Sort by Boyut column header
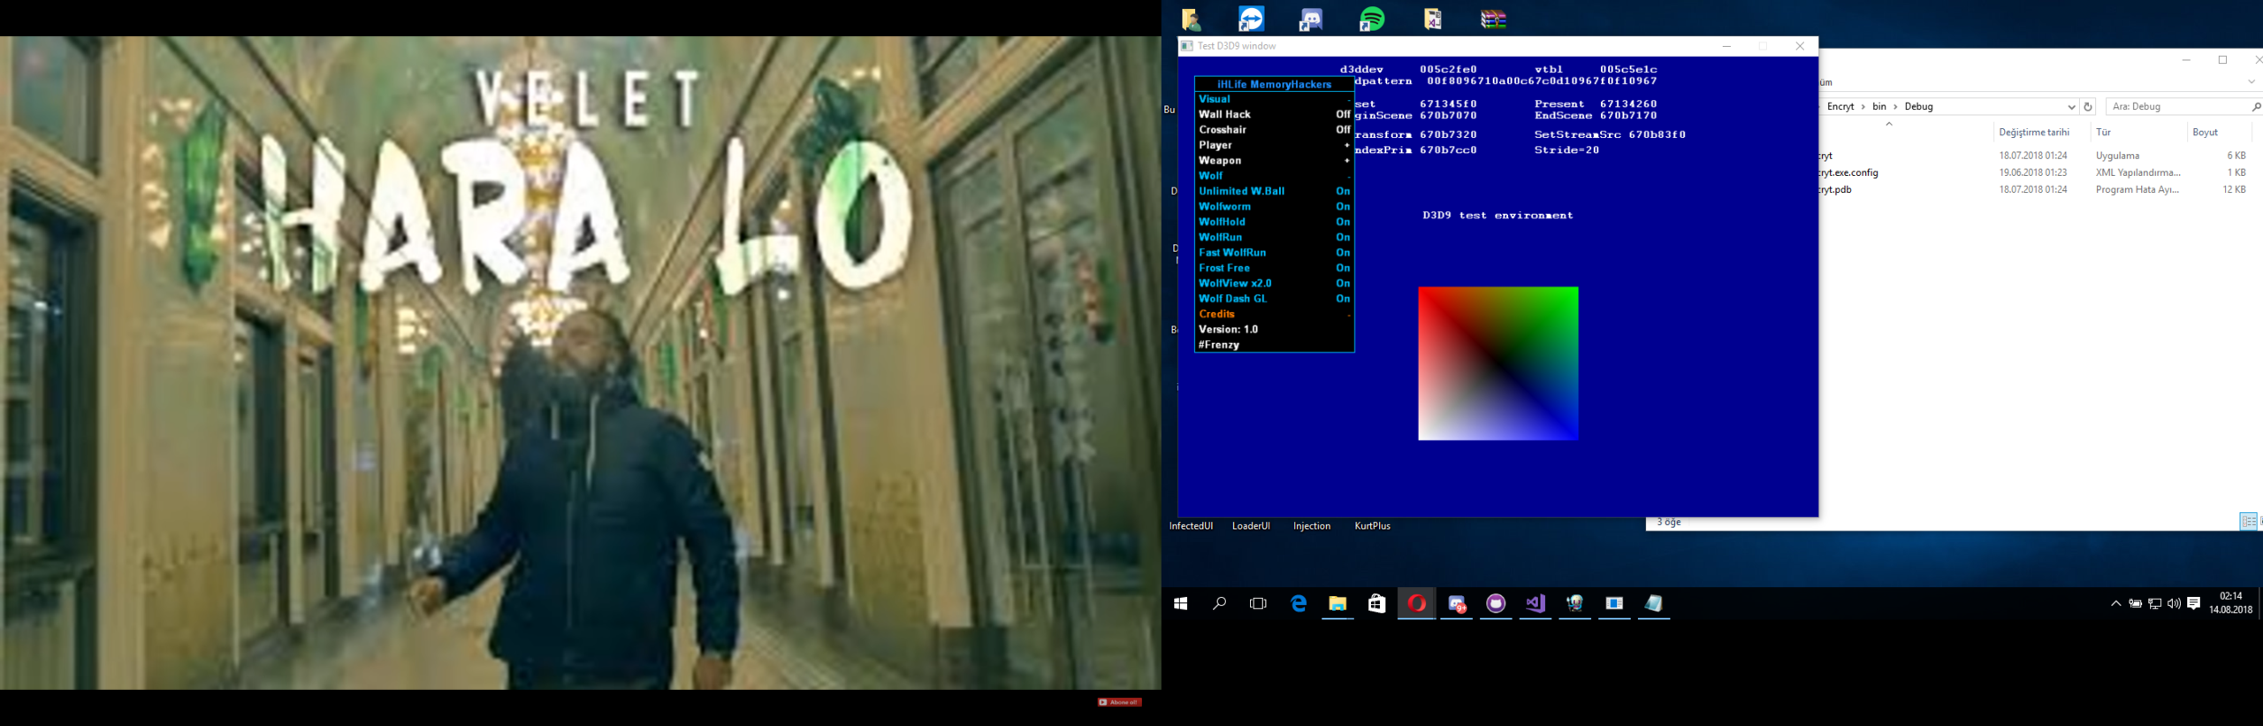The image size is (2263, 726). click(x=2205, y=132)
